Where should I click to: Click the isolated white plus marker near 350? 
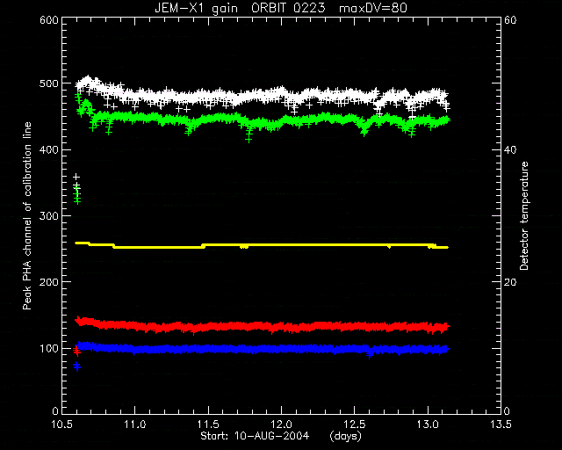[x=76, y=178]
